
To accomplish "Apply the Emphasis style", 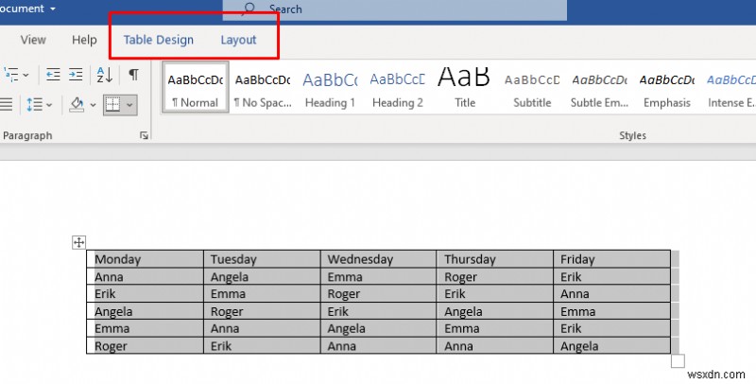I will (667, 88).
